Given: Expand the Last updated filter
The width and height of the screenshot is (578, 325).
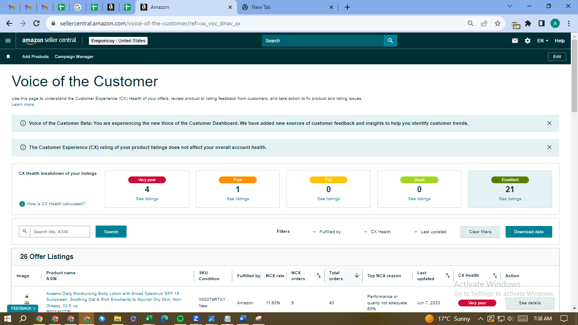Looking at the screenshot, I should click(430, 232).
